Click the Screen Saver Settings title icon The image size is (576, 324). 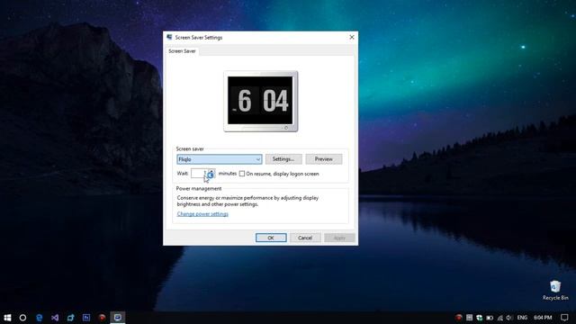tap(169, 37)
